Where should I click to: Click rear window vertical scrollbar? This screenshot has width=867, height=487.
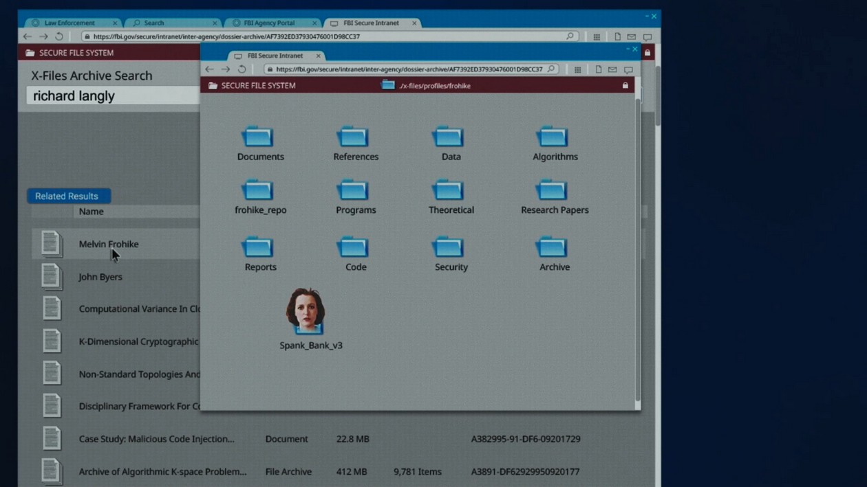click(657, 96)
